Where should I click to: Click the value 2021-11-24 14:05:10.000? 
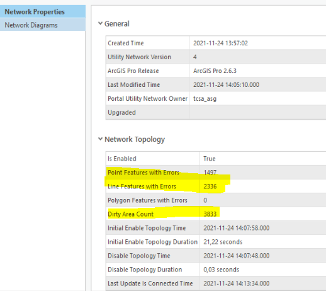coord(226,84)
